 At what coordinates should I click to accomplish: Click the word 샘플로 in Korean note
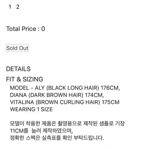pyautogui.click(x=106, y=123)
